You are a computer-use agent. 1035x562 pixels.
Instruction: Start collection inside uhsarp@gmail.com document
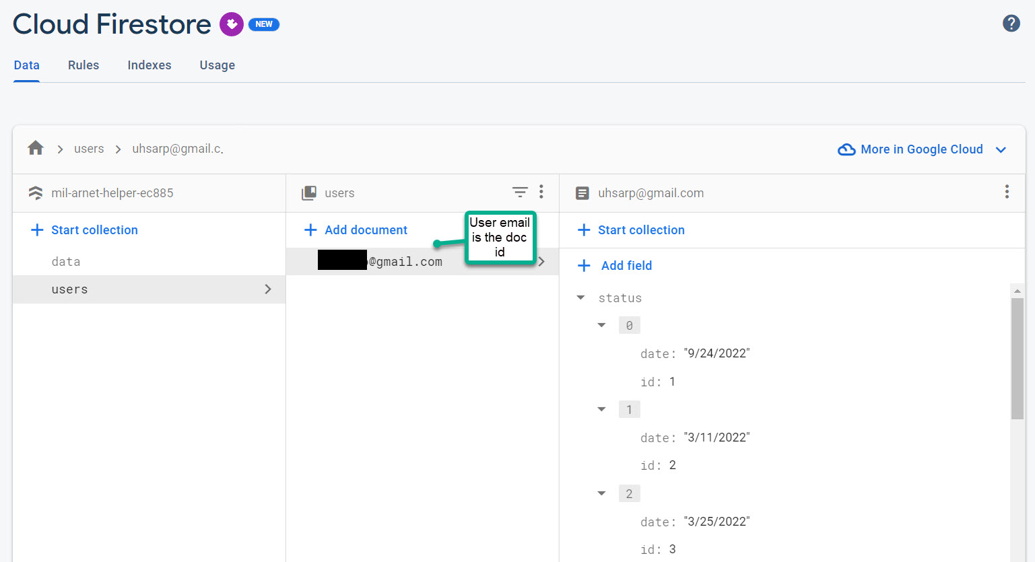click(x=631, y=230)
